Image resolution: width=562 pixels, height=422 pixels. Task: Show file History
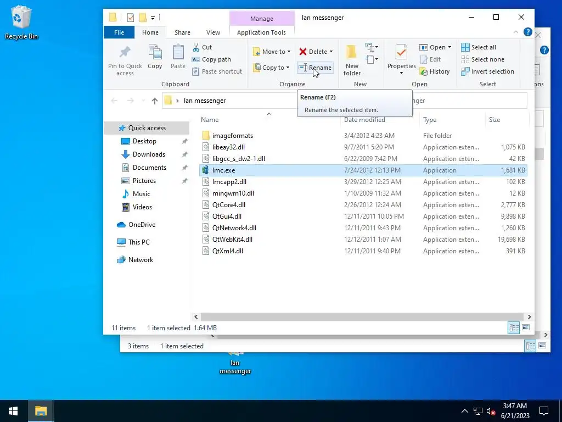[x=435, y=71]
